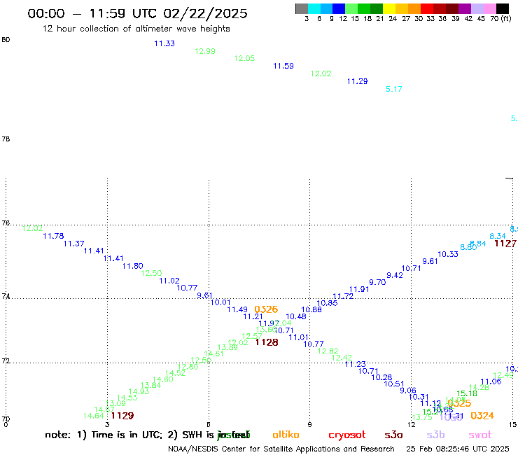Click the light blue value 8.34
The width and height of the screenshot is (518, 455).
click(498, 236)
